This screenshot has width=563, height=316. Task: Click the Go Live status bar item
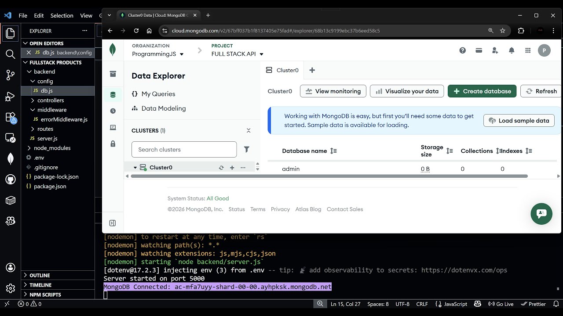[x=501, y=304]
